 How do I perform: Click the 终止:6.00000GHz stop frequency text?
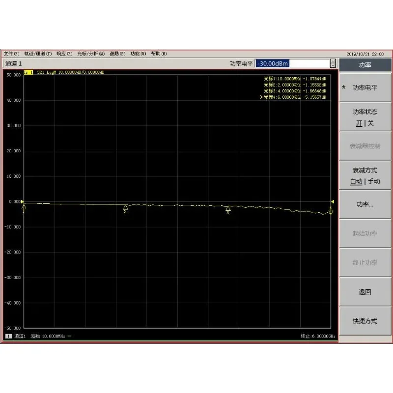[x=318, y=337]
